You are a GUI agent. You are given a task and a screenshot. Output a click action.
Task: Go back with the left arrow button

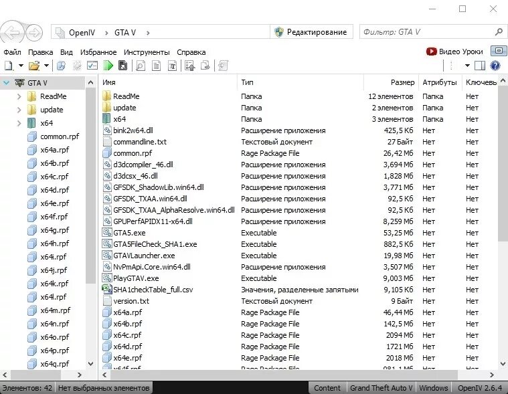(12, 32)
